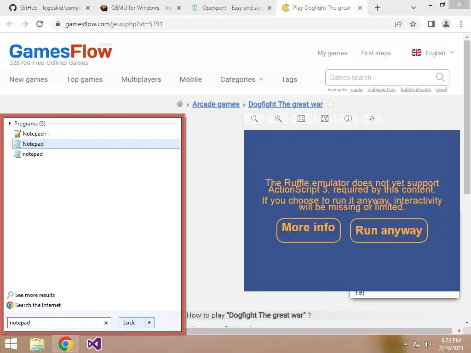Select the highlighted Notepad result
Screen dimensions: 471x353
point(97,144)
